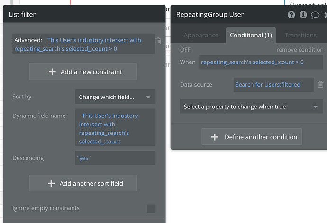The width and height of the screenshot is (327, 223).
Task: Delete Data source property with trash icon
Action: (x=320, y=85)
